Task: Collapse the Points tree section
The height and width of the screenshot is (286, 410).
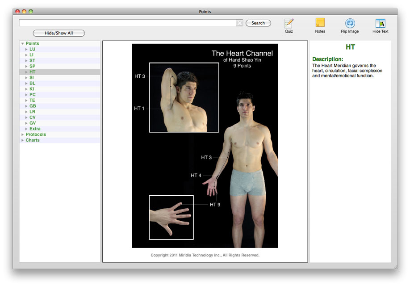Action: click(x=22, y=44)
